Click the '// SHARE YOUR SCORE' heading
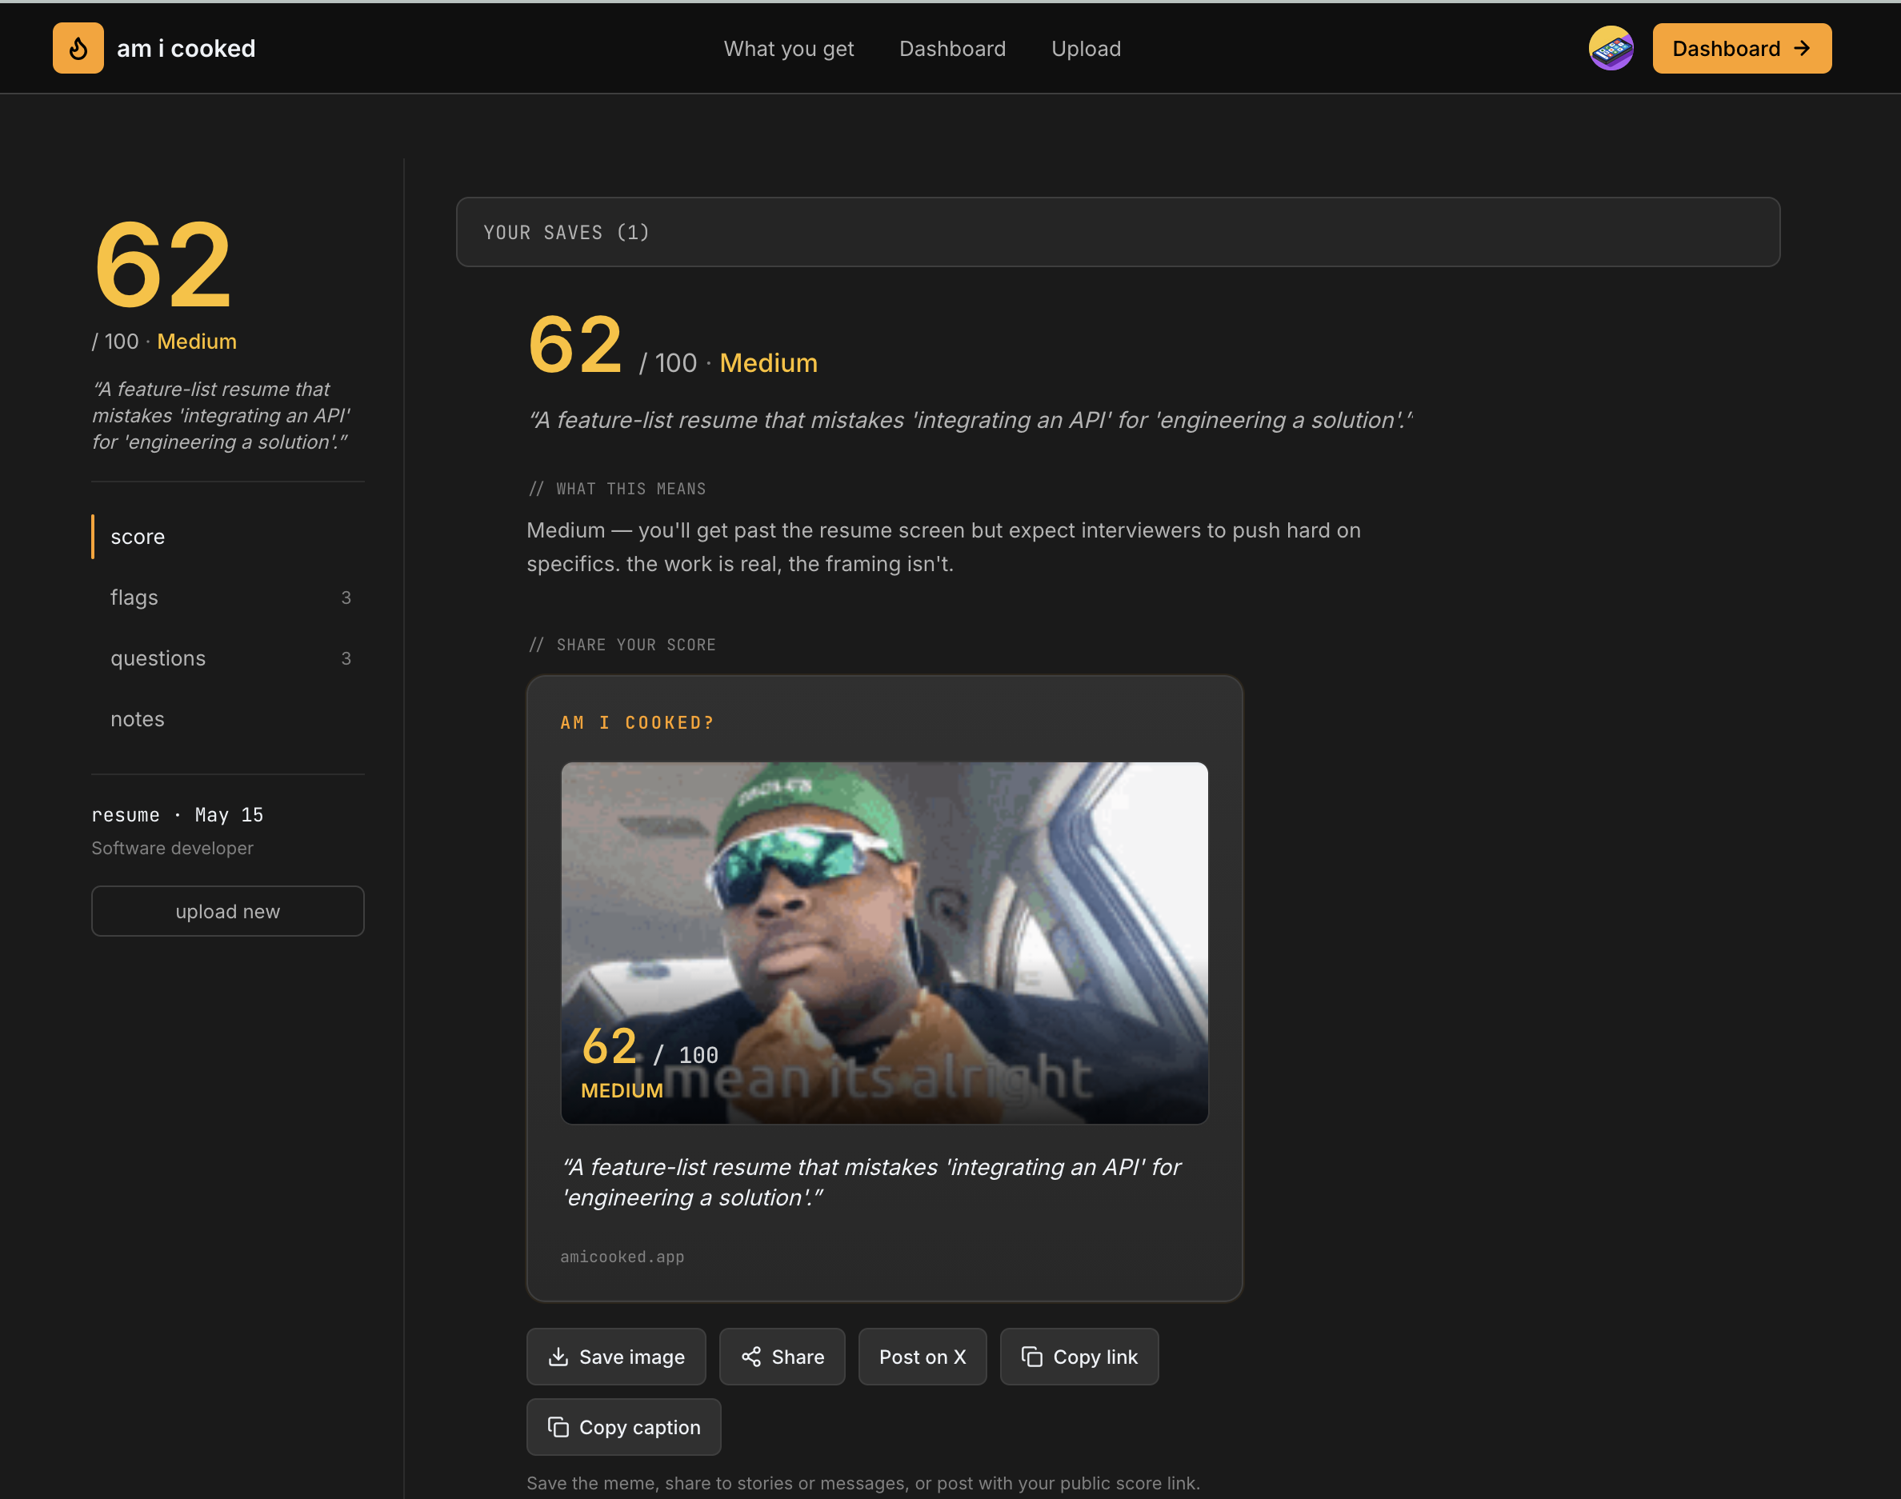Screen dimensions: 1901x1499 (622, 645)
